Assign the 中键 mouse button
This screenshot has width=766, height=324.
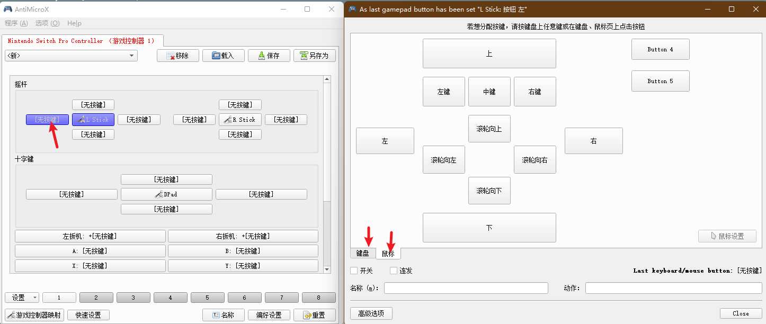(x=489, y=92)
